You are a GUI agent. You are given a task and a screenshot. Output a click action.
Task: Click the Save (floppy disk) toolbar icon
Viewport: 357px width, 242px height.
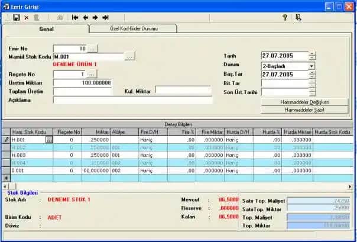coord(17,18)
